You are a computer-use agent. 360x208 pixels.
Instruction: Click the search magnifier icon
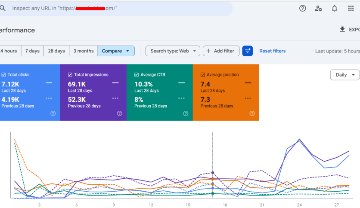click(x=3, y=8)
